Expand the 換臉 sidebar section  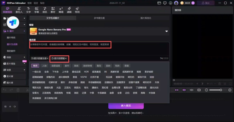point(24,57)
